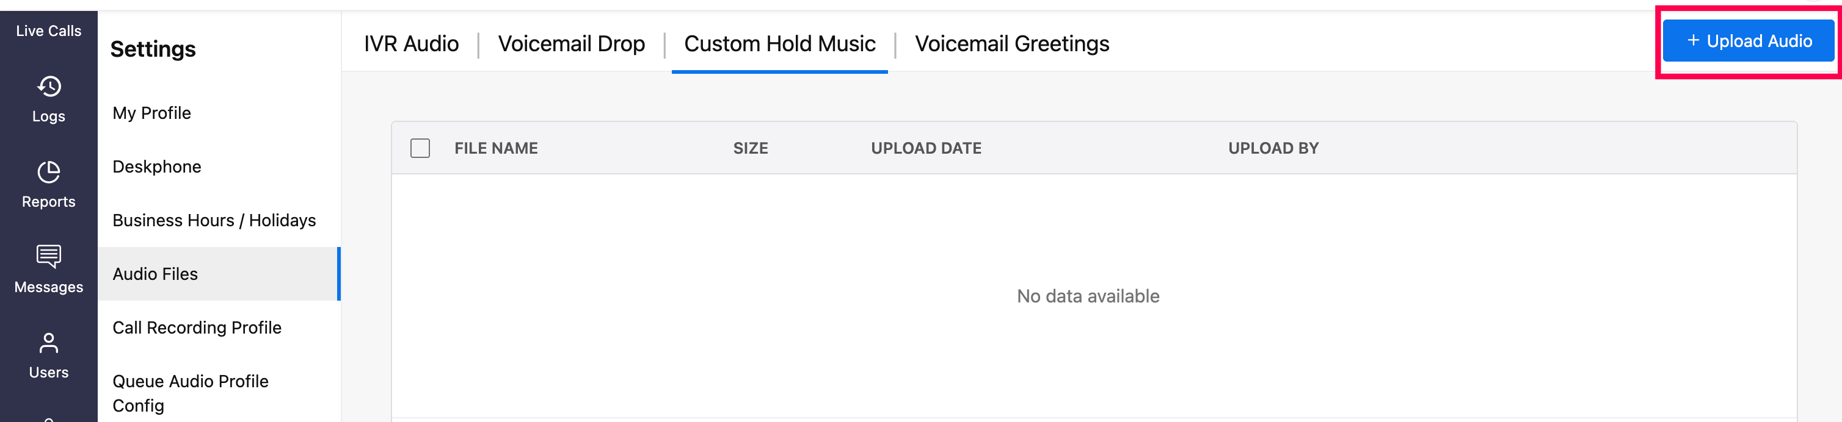The width and height of the screenshot is (1842, 422).
Task: Open Deskphone settings
Action: pyautogui.click(x=156, y=166)
